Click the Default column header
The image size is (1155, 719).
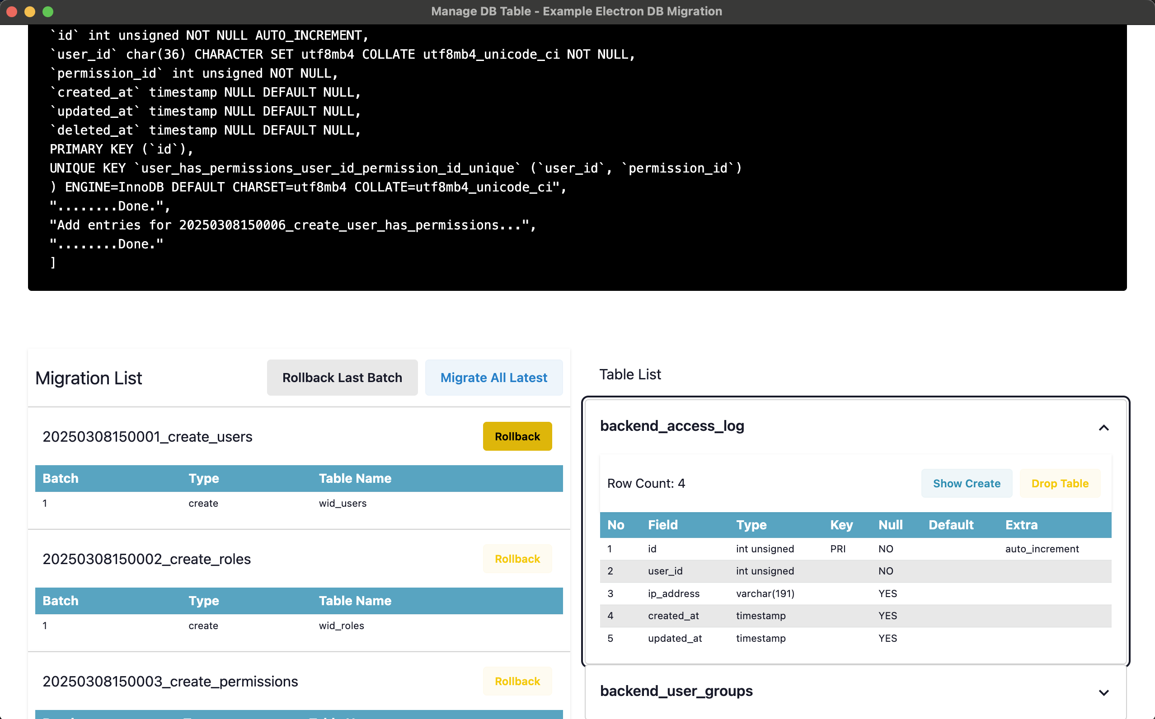(951, 524)
